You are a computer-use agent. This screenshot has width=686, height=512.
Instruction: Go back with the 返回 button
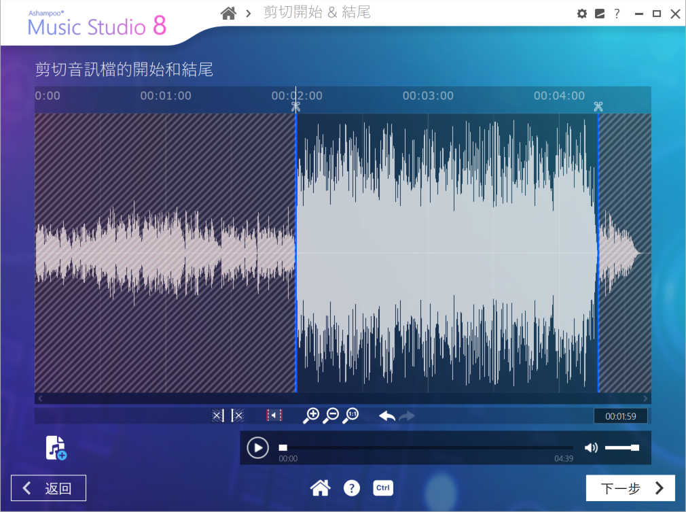tap(48, 488)
